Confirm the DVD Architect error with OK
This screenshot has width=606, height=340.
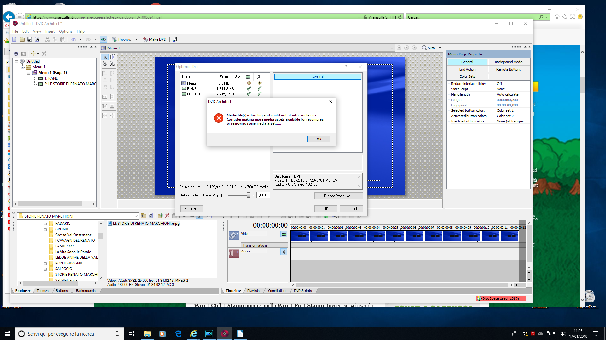click(319, 139)
